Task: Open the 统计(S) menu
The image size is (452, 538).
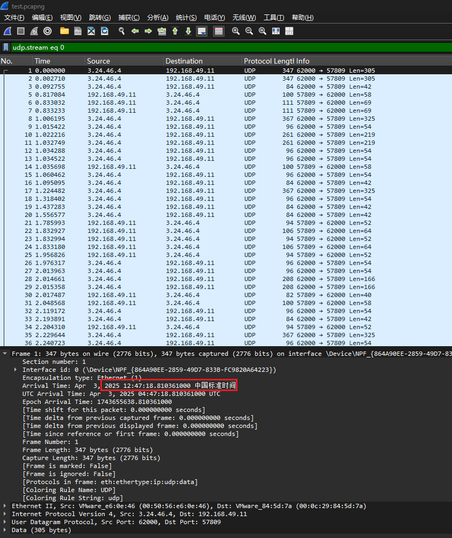Action: point(186,18)
